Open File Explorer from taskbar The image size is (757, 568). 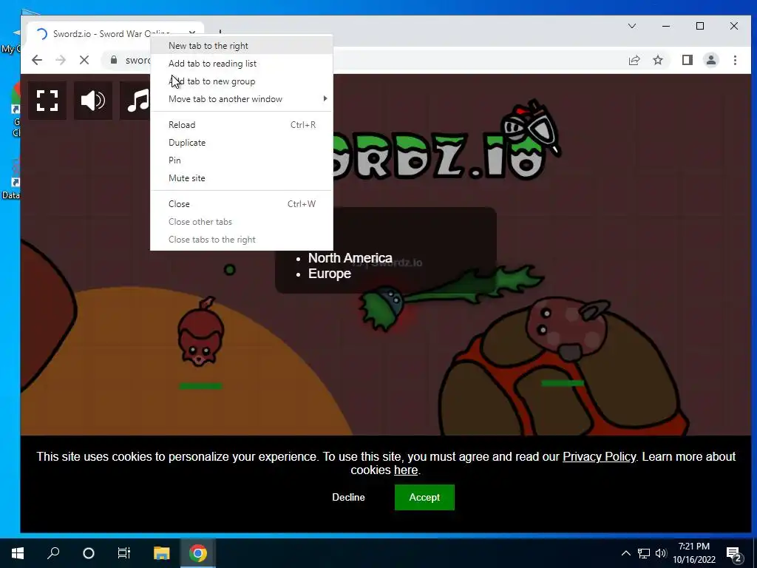tap(162, 553)
